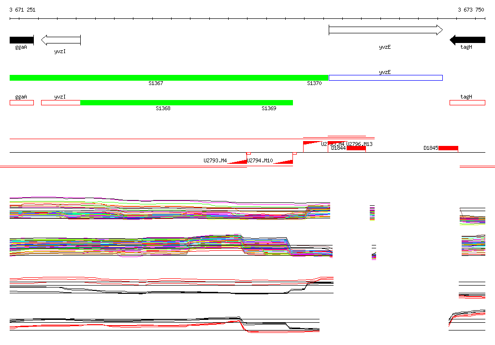This screenshot has height=345, width=495.
Task: Click the S1370 segment label
Action: (x=314, y=83)
